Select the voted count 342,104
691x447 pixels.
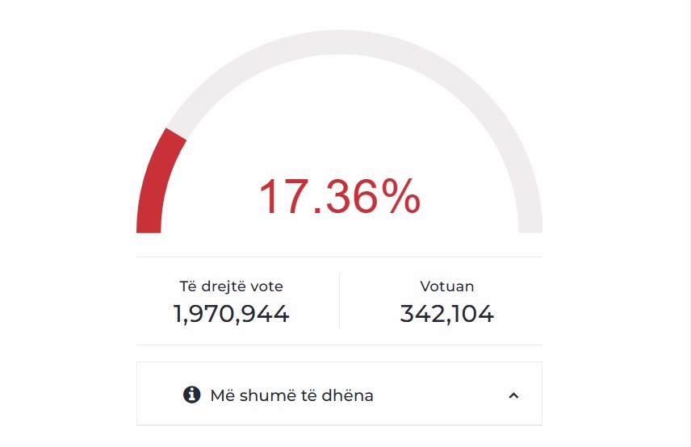447,314
